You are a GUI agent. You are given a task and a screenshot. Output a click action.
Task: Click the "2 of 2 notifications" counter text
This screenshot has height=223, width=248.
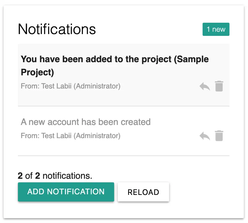[55, 176]
